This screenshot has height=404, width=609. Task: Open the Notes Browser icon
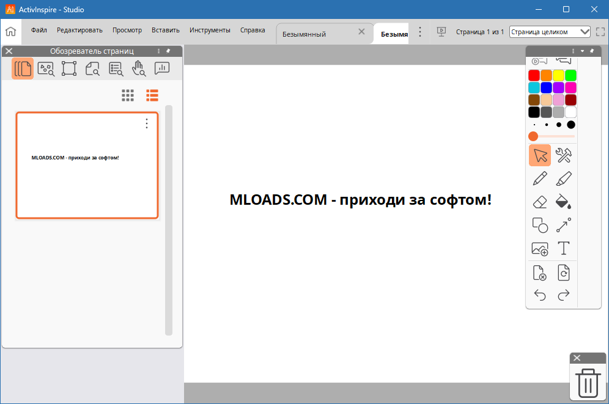(92, 68)
